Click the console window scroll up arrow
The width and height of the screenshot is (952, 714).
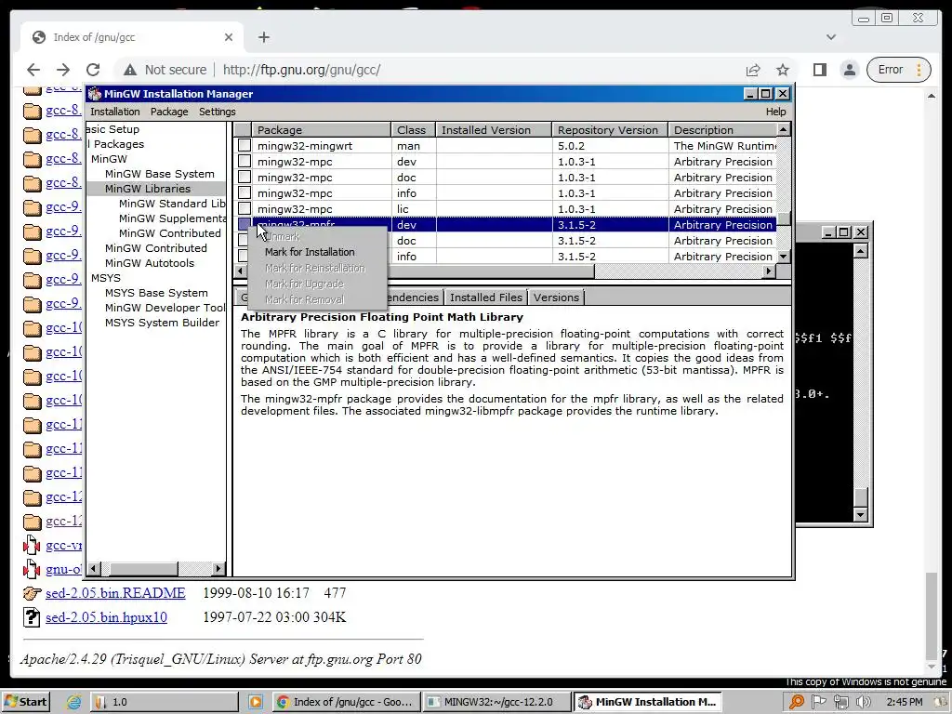tap(860, 251)
